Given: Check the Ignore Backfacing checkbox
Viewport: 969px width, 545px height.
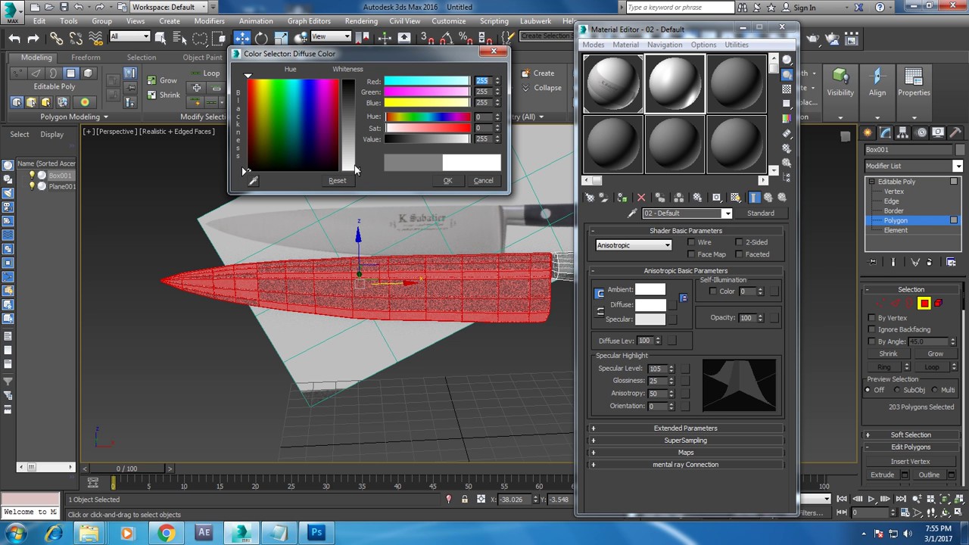Looking at the screenshot, I should point(871,330).
